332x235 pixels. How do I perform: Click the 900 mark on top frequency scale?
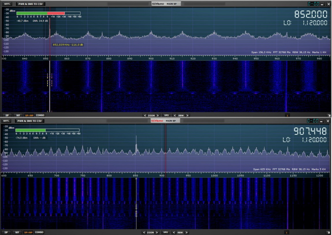[x=151, y=59]
